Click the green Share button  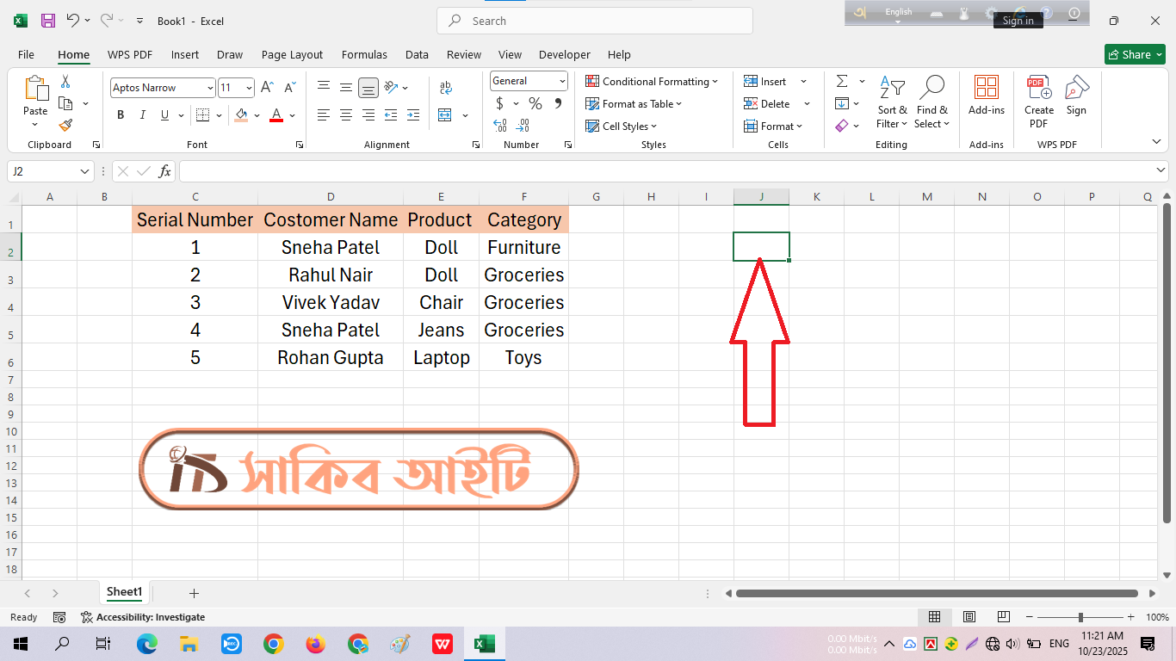click(1134, 54)
